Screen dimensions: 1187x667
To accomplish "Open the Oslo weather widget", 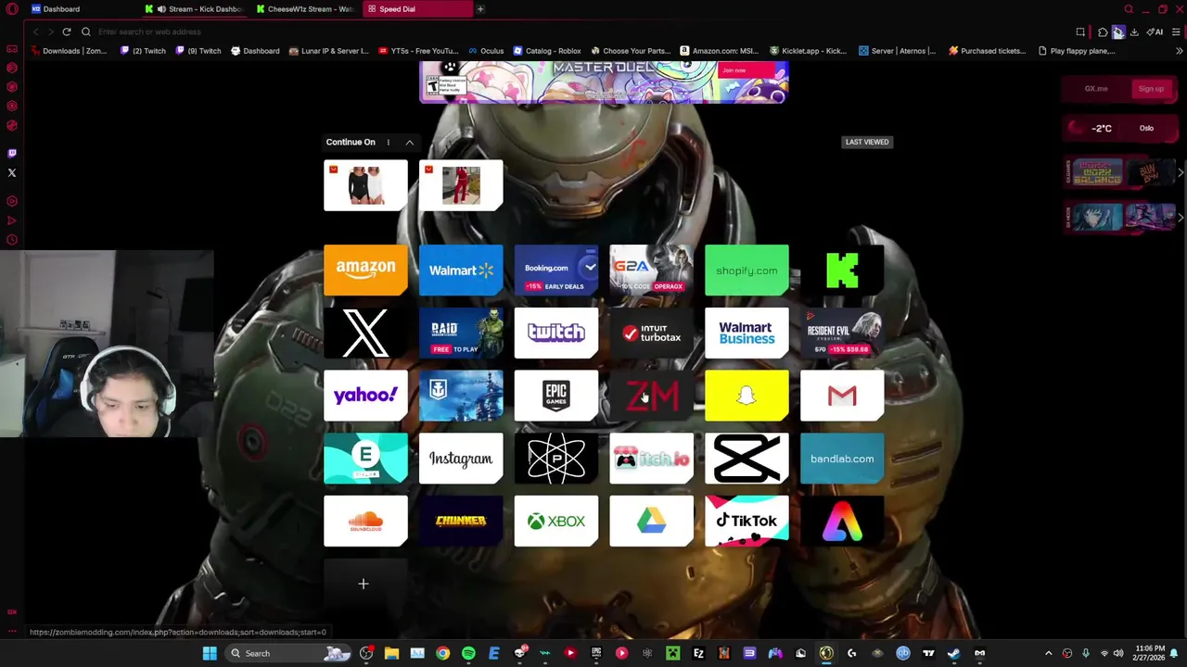I will pos(1120,128).
